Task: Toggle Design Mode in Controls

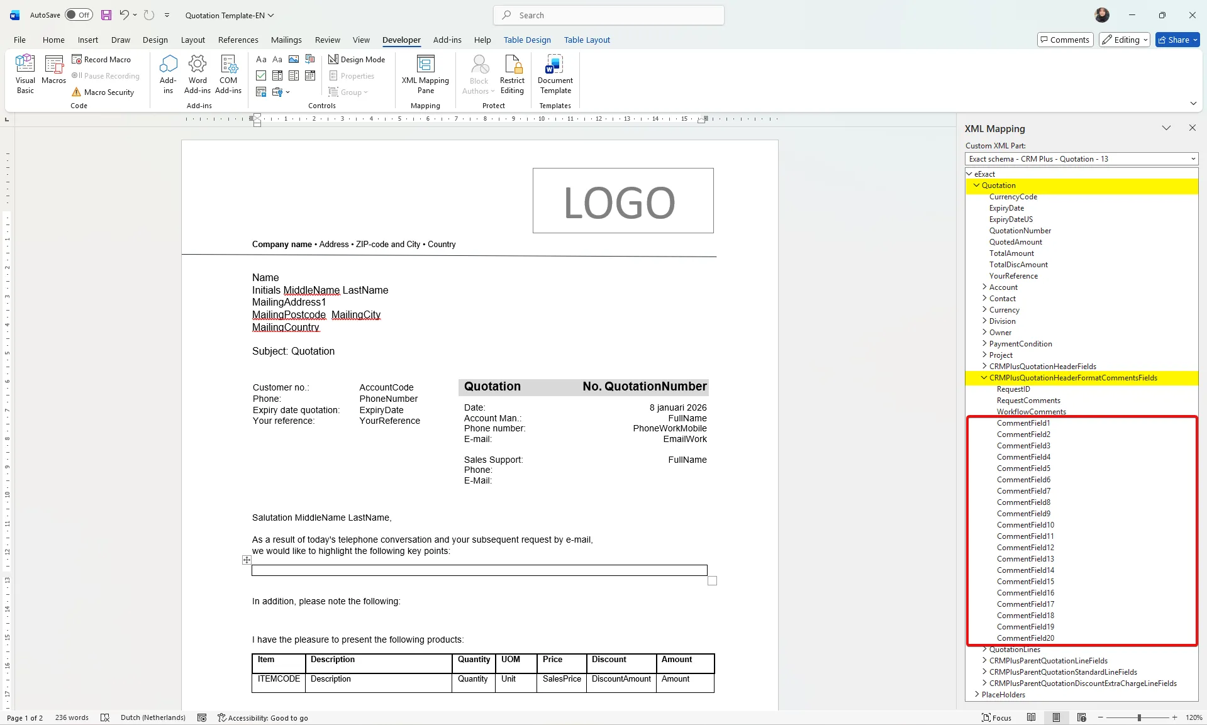Action: [x=357, y=59]
